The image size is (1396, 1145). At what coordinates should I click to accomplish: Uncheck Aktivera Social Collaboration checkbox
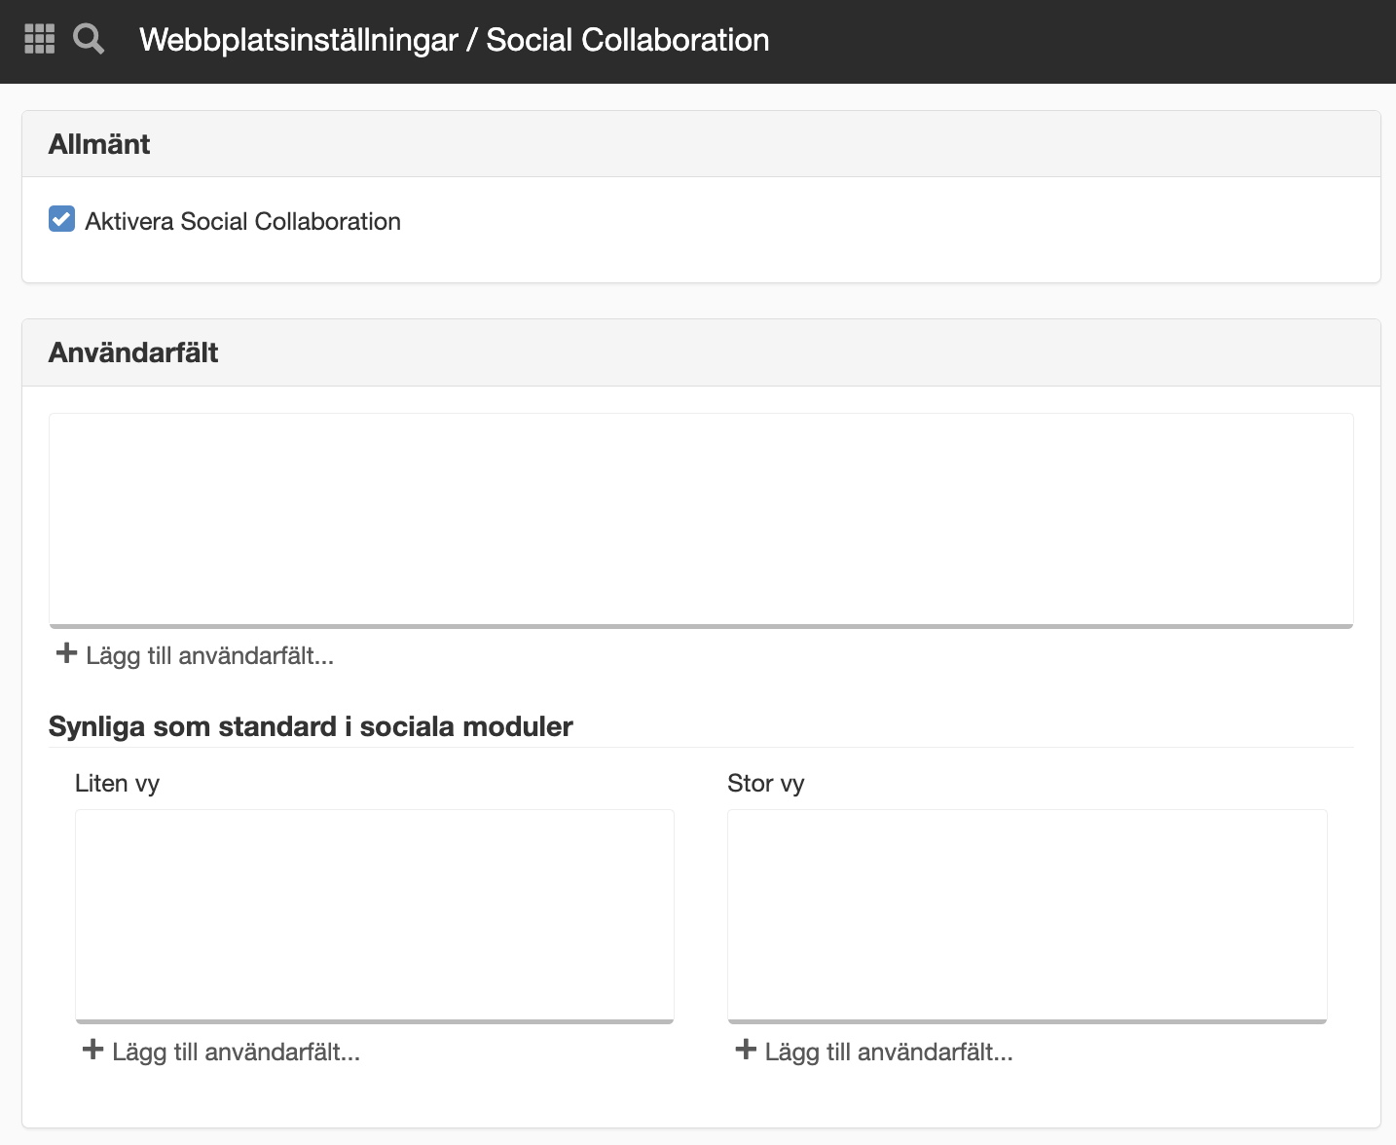[x=61, y=219]
